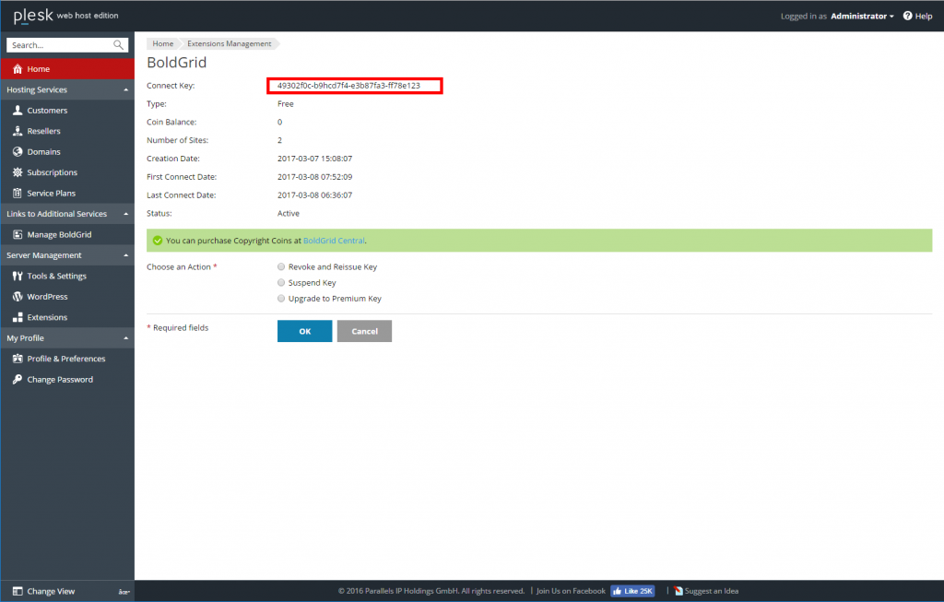Click the search magnifier icon

tap(118, 45)
